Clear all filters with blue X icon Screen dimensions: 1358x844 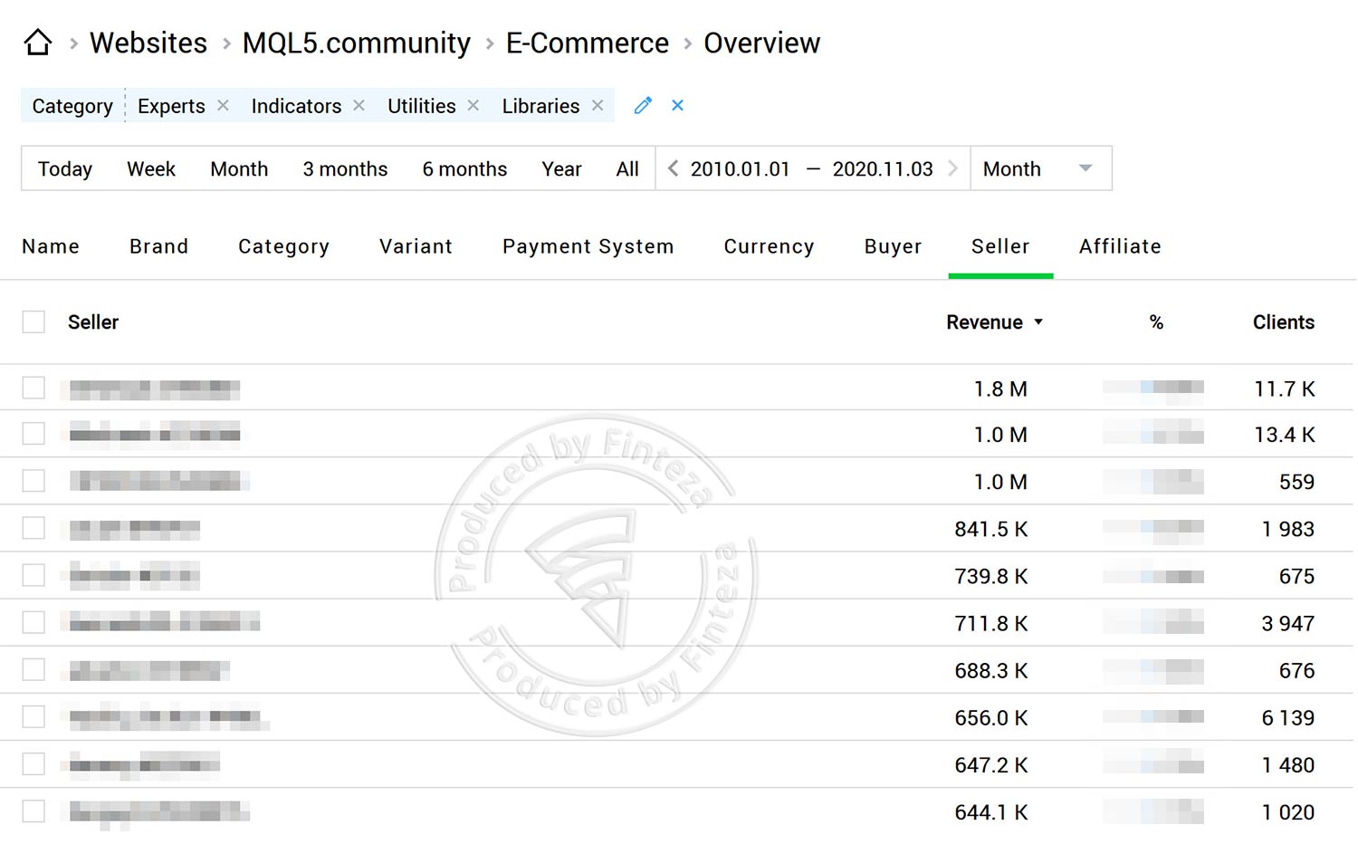[x=677, y=106]
